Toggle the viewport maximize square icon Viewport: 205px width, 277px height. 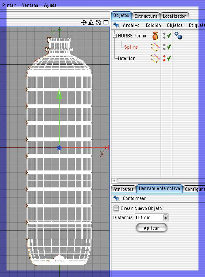(106, 22)
